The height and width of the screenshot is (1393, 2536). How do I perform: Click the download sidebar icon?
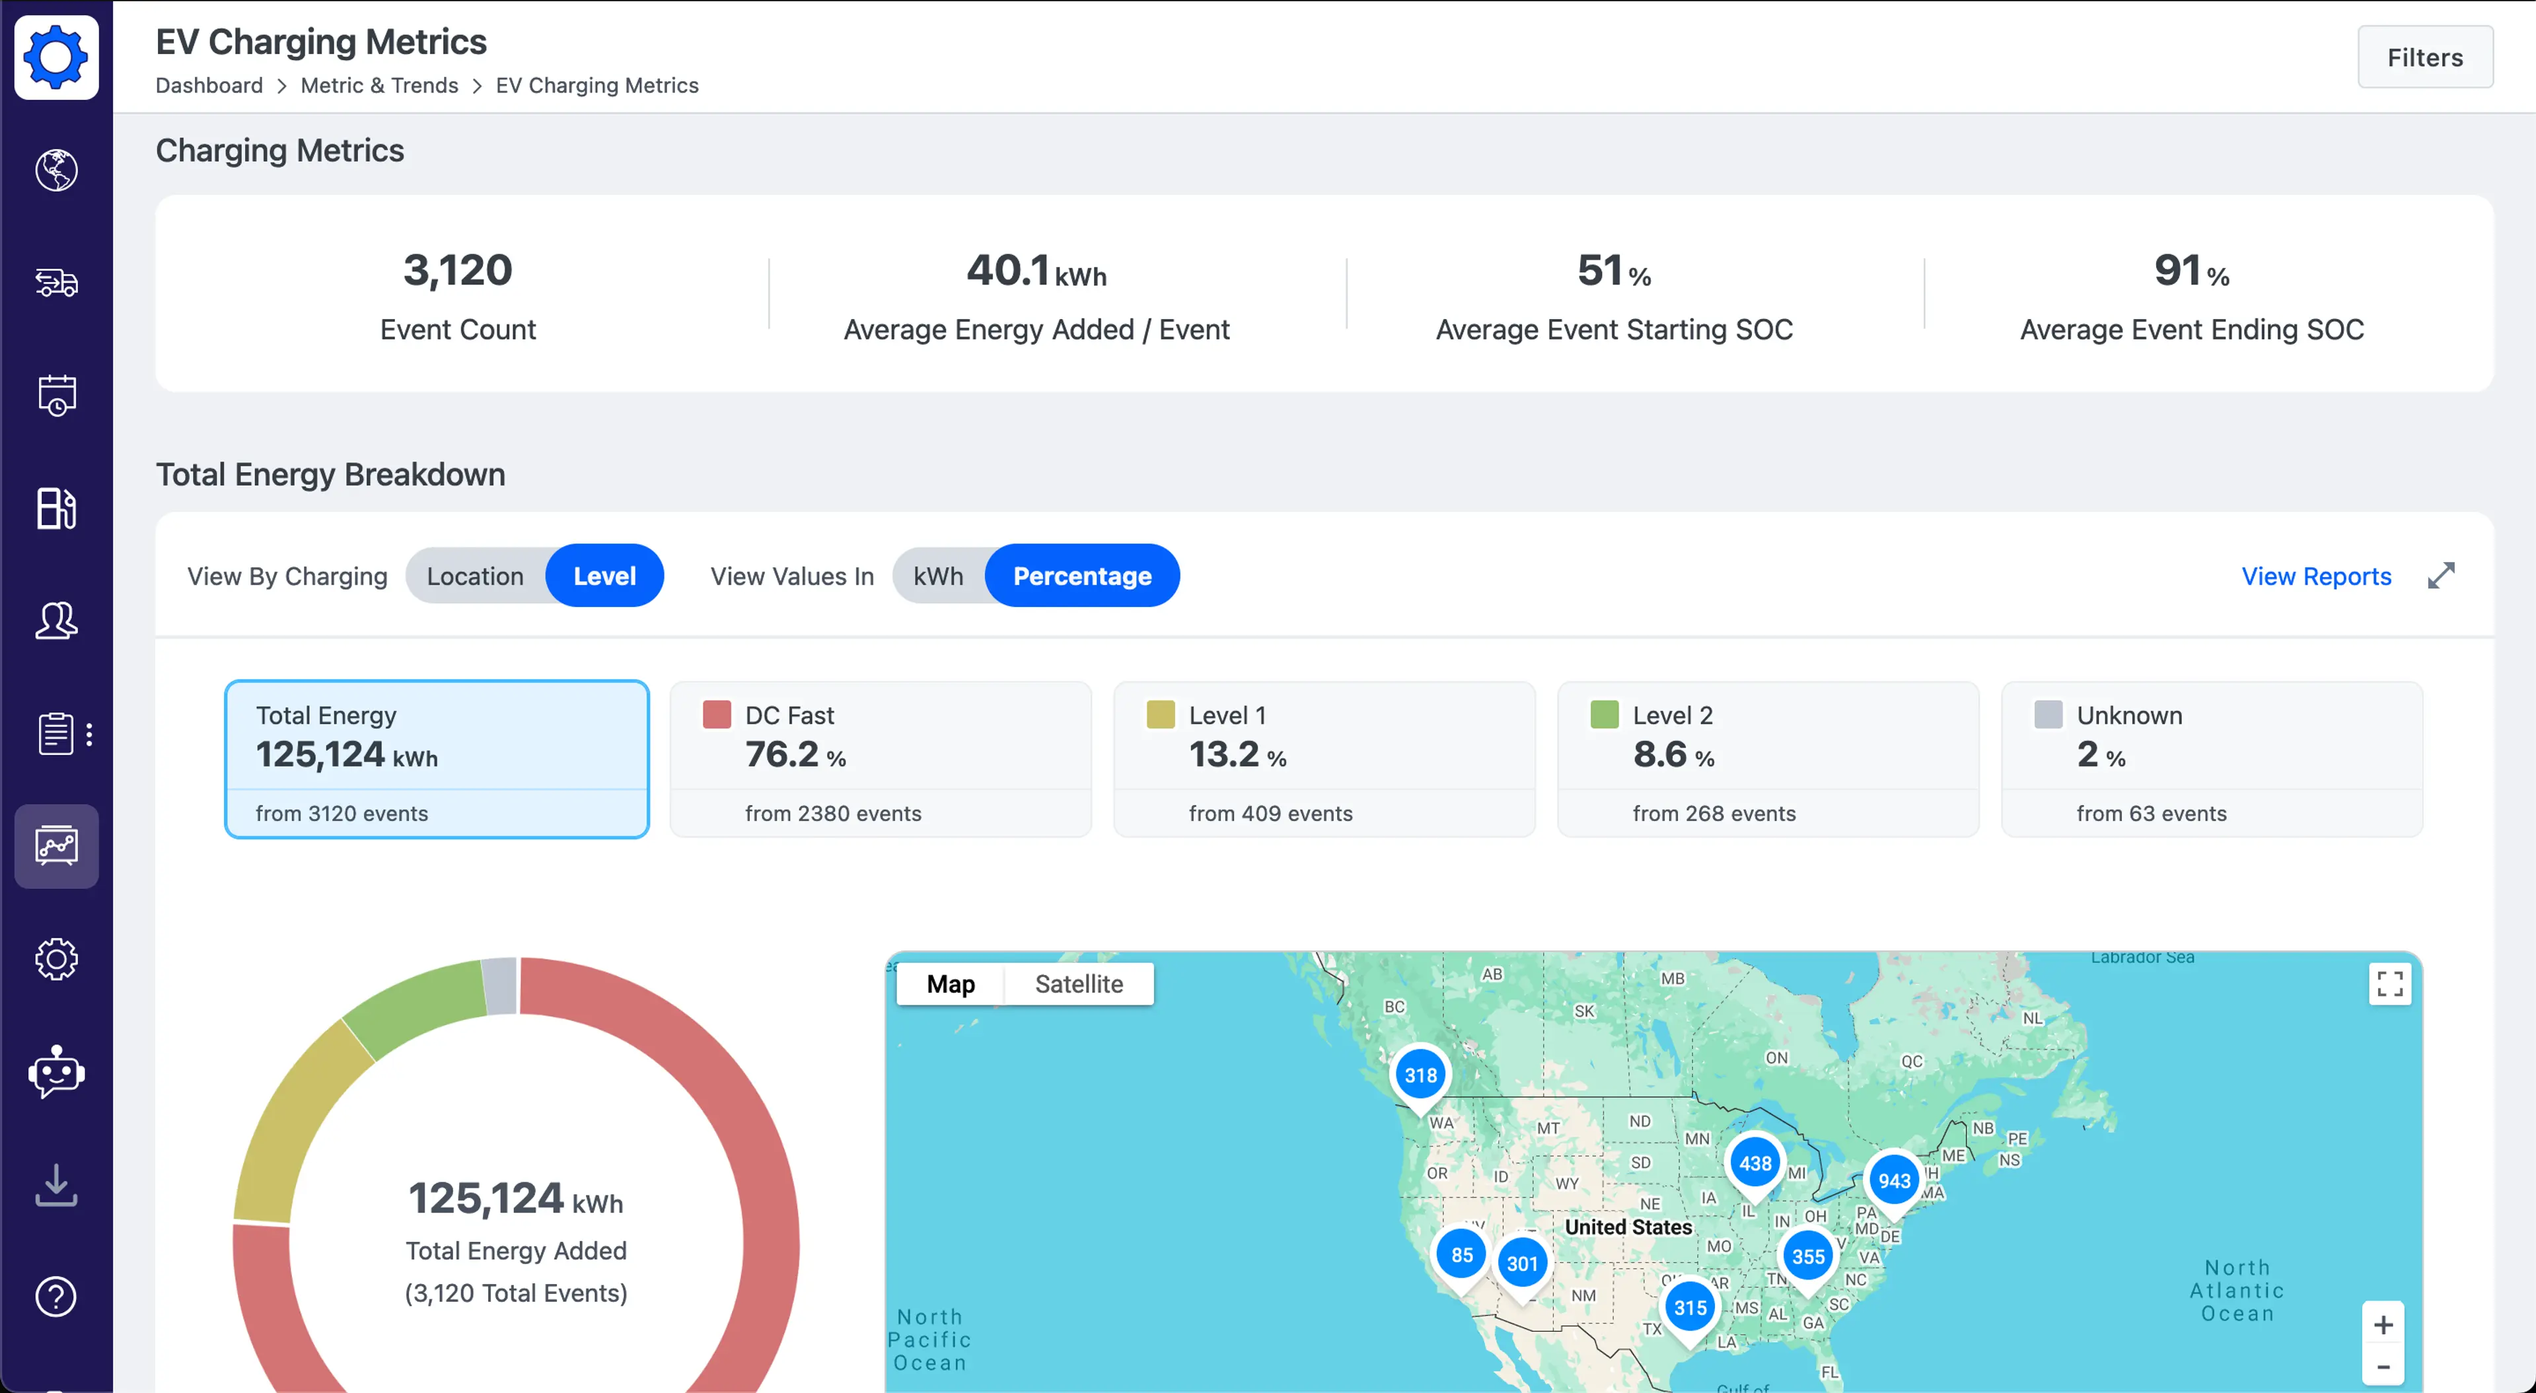click(x=56, y=1184)
